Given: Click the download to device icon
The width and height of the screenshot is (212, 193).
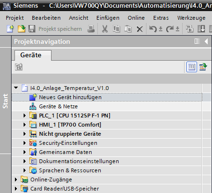Looking at the screenshot, I should pyautogui.click(x=201, y=29).
